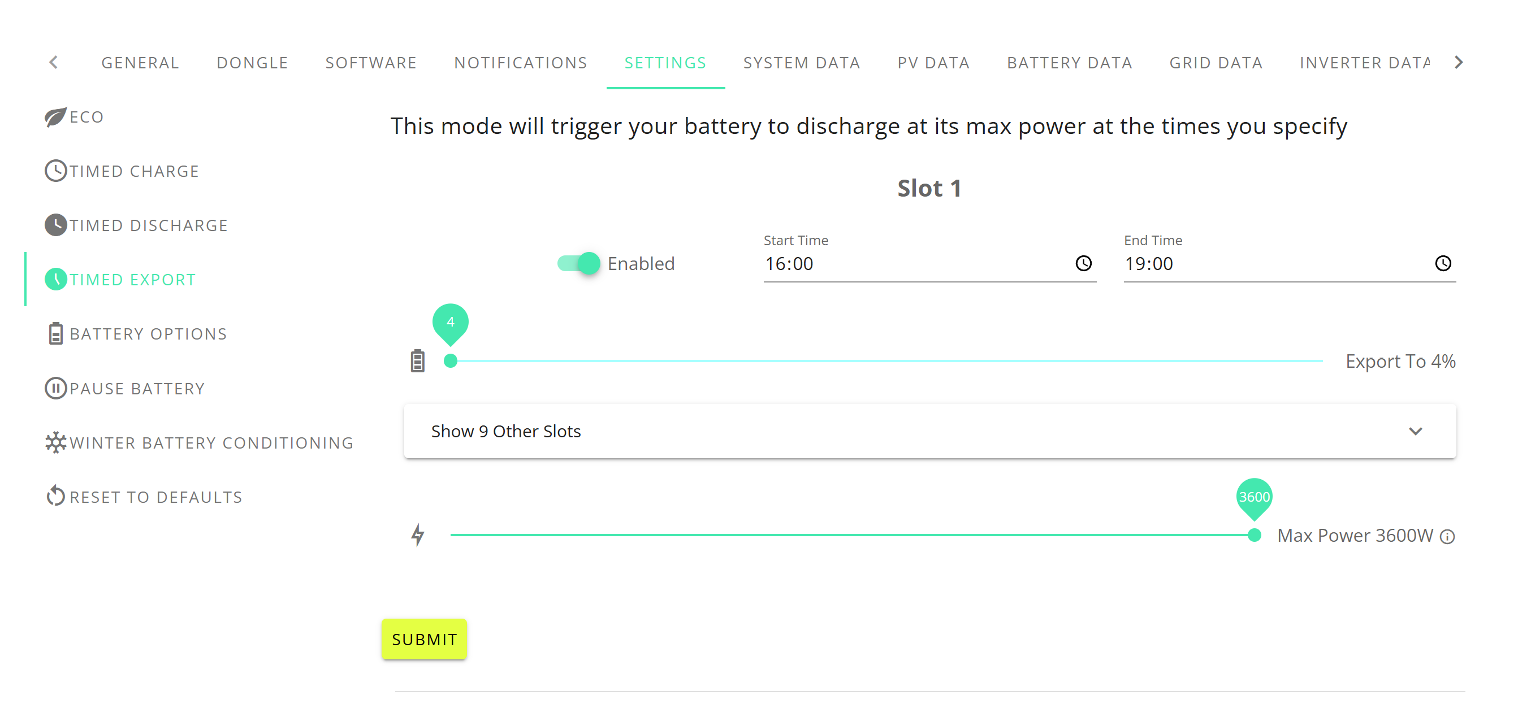Viewport: 1531px width, 713px height.
Task: Select the Timed Charge clock icon
Action: click(55, 171)
